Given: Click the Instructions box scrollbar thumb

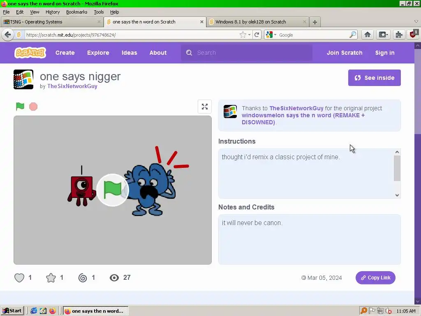Looking at the screenshot, I should (x=397, y=168).
